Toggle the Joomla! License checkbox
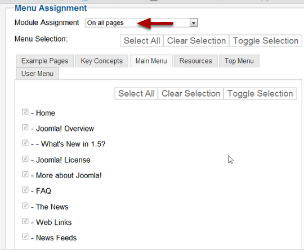 pos(25,158)
